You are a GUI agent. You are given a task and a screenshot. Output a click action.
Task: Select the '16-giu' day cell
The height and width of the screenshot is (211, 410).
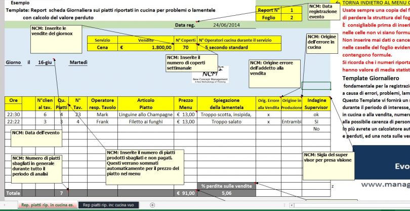tap(45, 62)
